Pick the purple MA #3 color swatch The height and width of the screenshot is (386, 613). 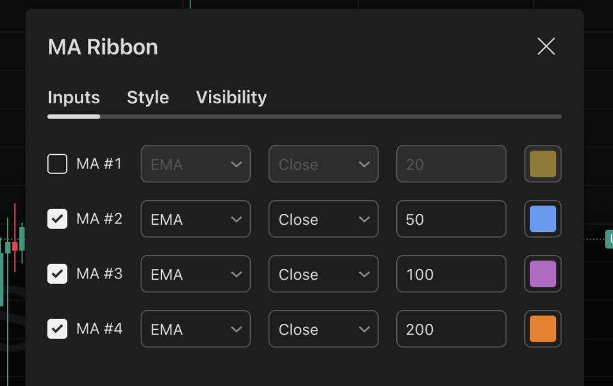click(543, 274)
